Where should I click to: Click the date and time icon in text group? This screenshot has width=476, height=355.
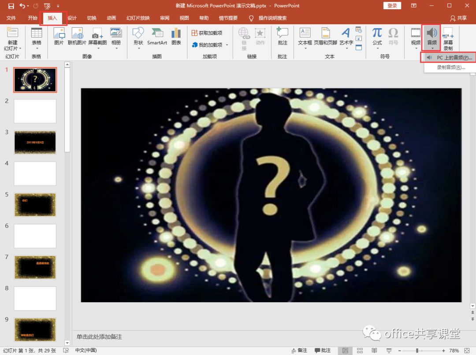[358, 30]
